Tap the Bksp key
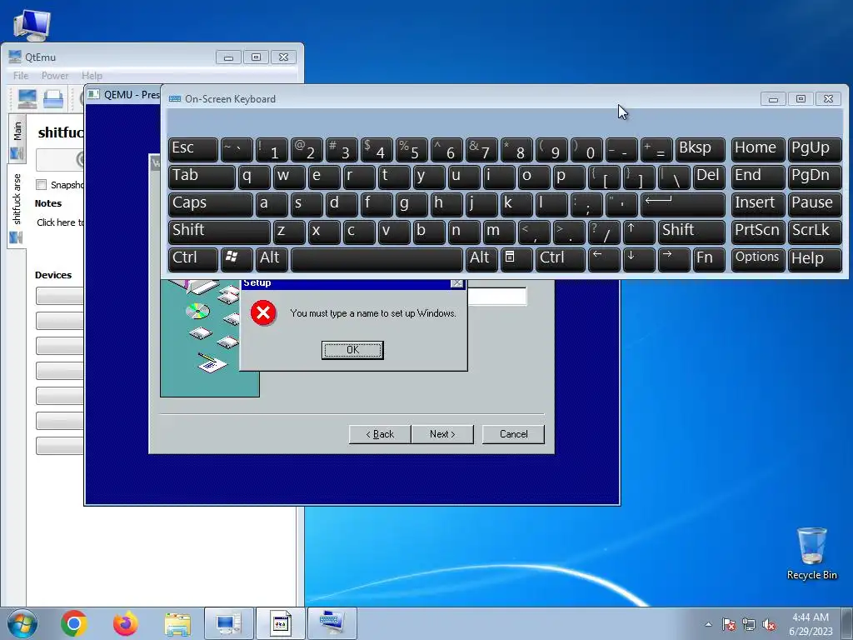 pyautogui.click(x=700, y=149)
